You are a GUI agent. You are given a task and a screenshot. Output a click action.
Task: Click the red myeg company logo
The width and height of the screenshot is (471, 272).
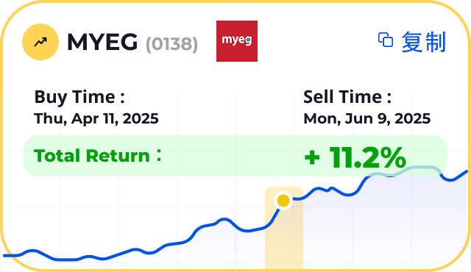pos(237,41)
